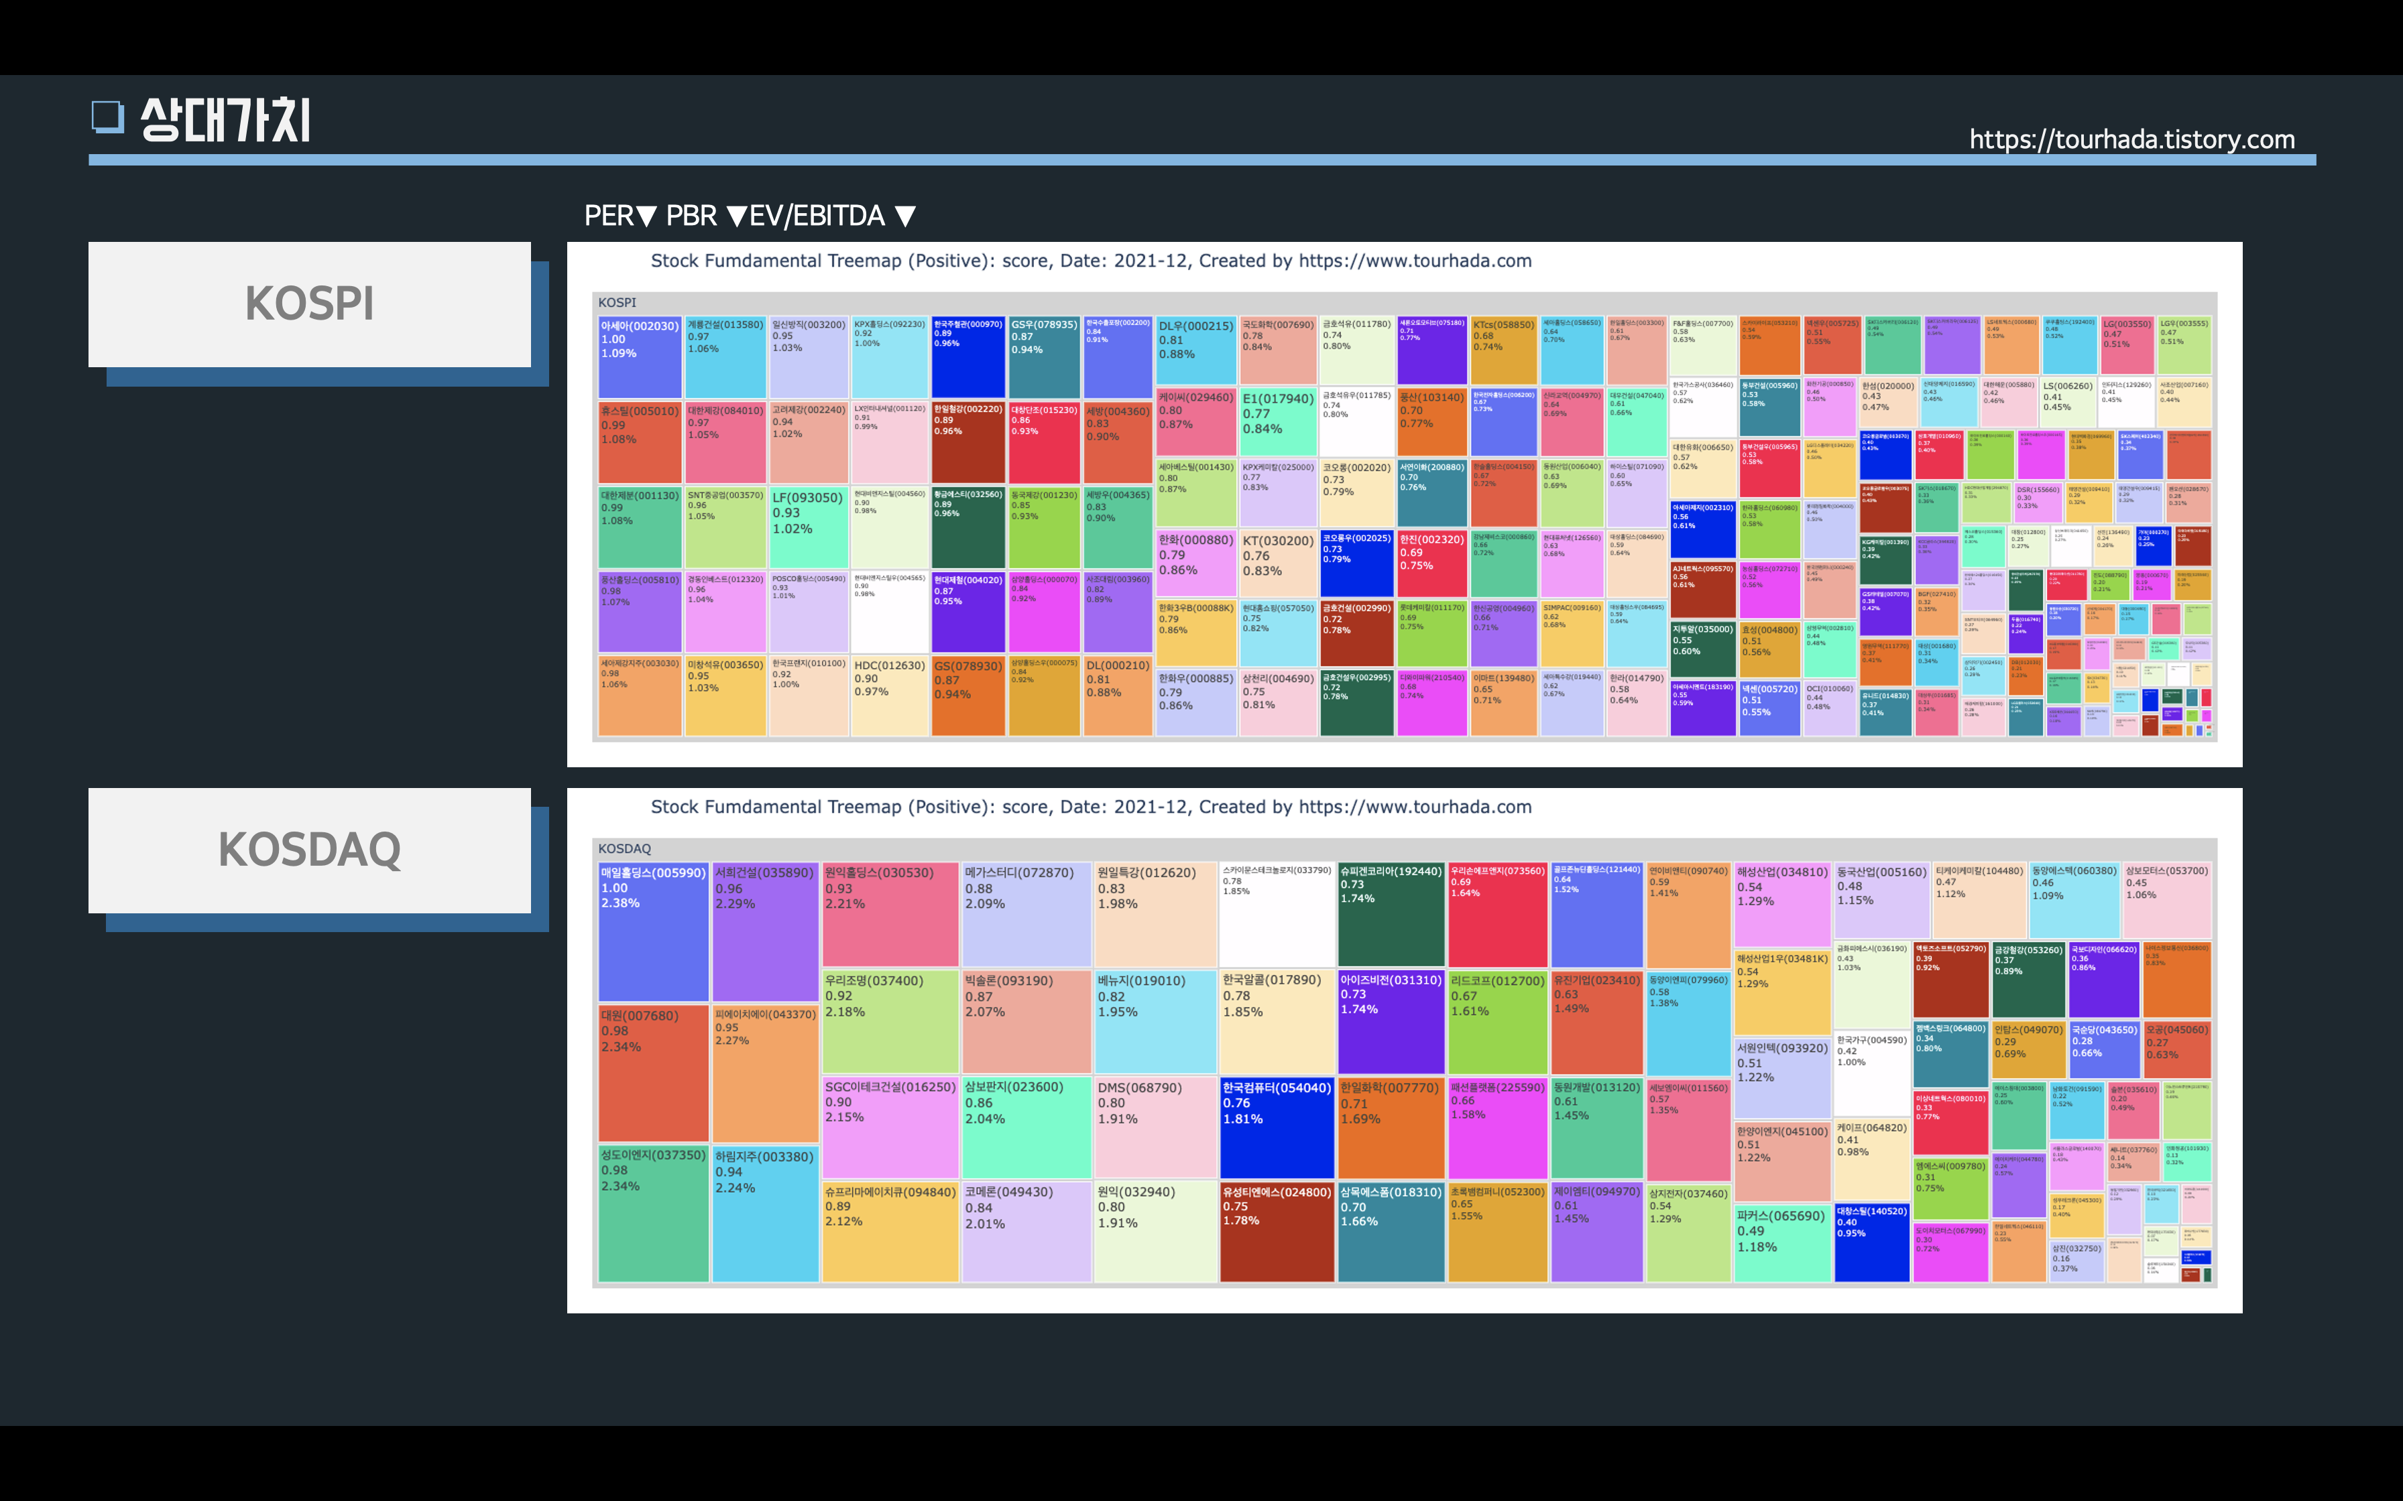Image resolution: width=2403 pixels, height=1501 pixels.
Task: Click the KOSDAQ label box
Action: [309, 850]
